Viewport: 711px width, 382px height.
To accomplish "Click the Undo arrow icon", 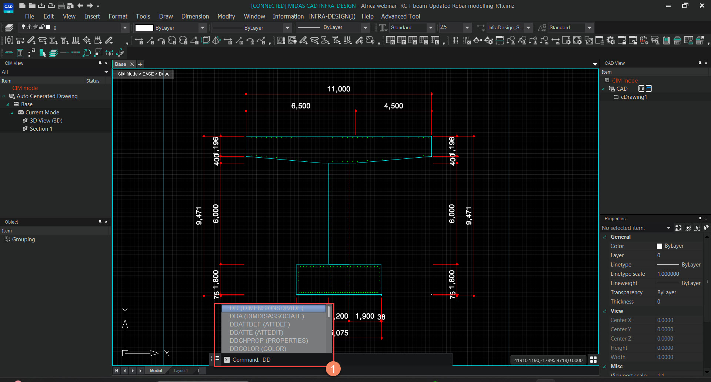I will pos(80,6).
